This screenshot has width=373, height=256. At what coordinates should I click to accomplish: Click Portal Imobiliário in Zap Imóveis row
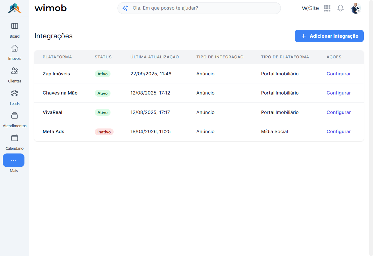coord(280,74)
